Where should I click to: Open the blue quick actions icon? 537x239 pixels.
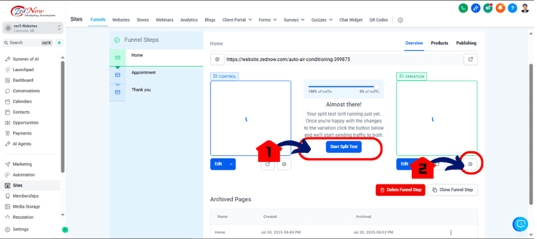coord(476,8)
